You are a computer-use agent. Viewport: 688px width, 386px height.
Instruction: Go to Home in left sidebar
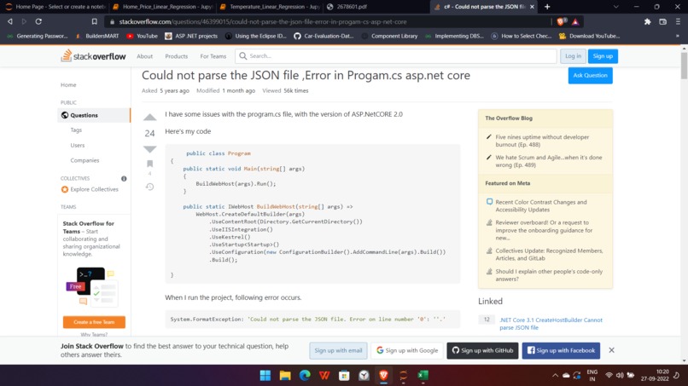(68, 85)
